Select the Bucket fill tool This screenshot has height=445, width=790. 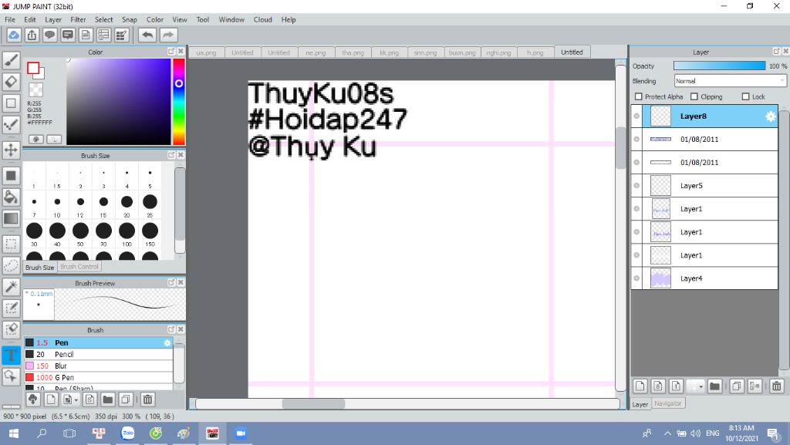[x=11, y=197]
